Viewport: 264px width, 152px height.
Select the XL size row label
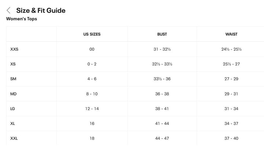(x=12, y=123)
